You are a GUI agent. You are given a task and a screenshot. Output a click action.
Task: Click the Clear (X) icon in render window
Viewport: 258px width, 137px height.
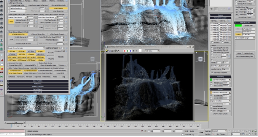pyautogui.click(x=118, y=51)
